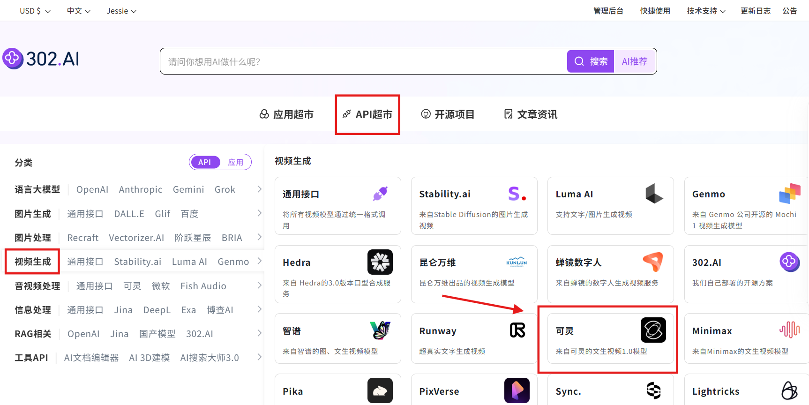Click the 开源项目 github icon
The height and width of the screenshot is (405, 809).
point(426,114)
